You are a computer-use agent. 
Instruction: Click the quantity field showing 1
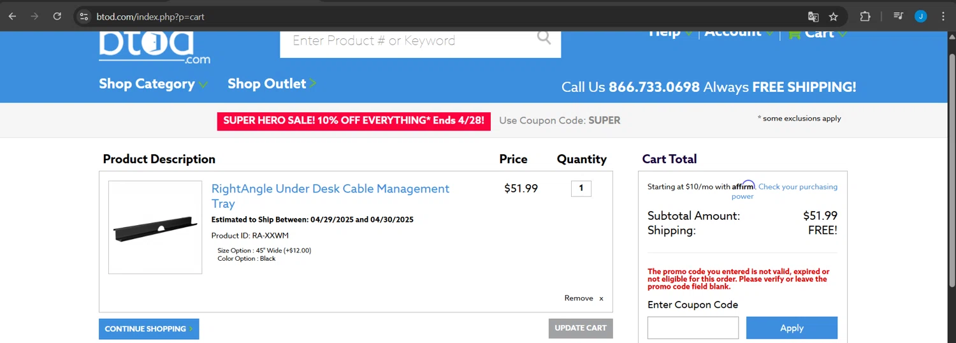(581, 189)
